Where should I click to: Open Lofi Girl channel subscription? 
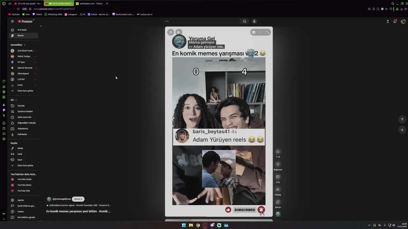click(x=23, y=79)
